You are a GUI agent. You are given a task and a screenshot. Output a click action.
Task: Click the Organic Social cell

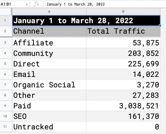point(49,85)
